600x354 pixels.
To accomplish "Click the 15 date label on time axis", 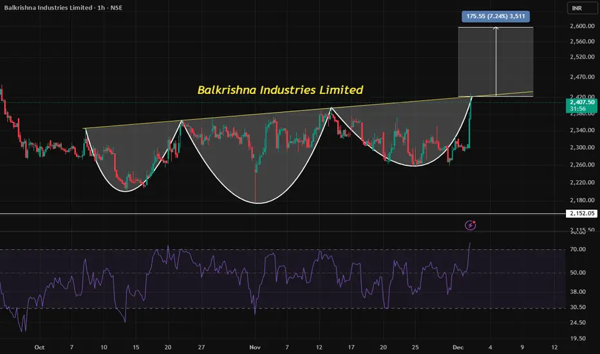I will pos(136,347).
